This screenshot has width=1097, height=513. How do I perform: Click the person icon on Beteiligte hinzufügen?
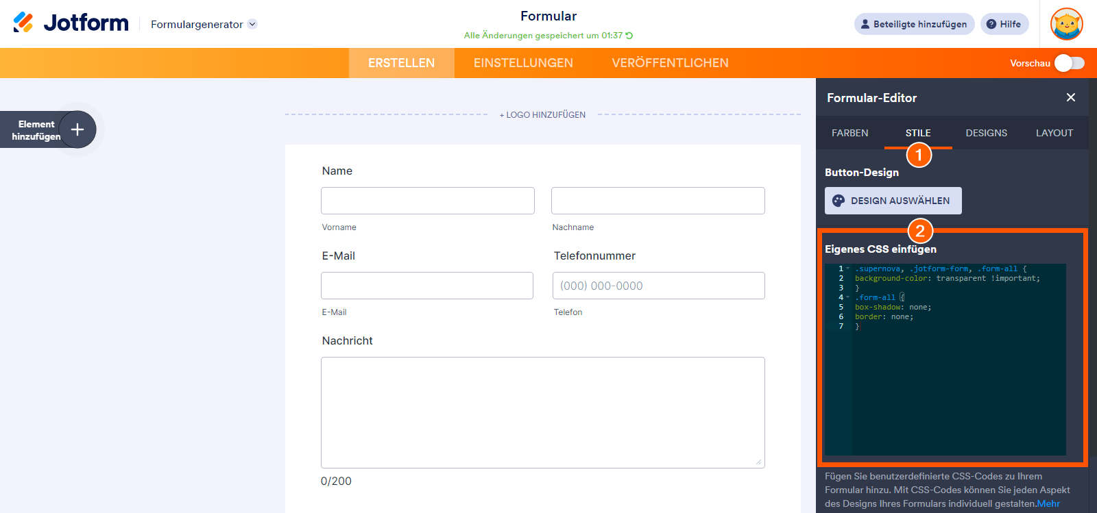865,24
